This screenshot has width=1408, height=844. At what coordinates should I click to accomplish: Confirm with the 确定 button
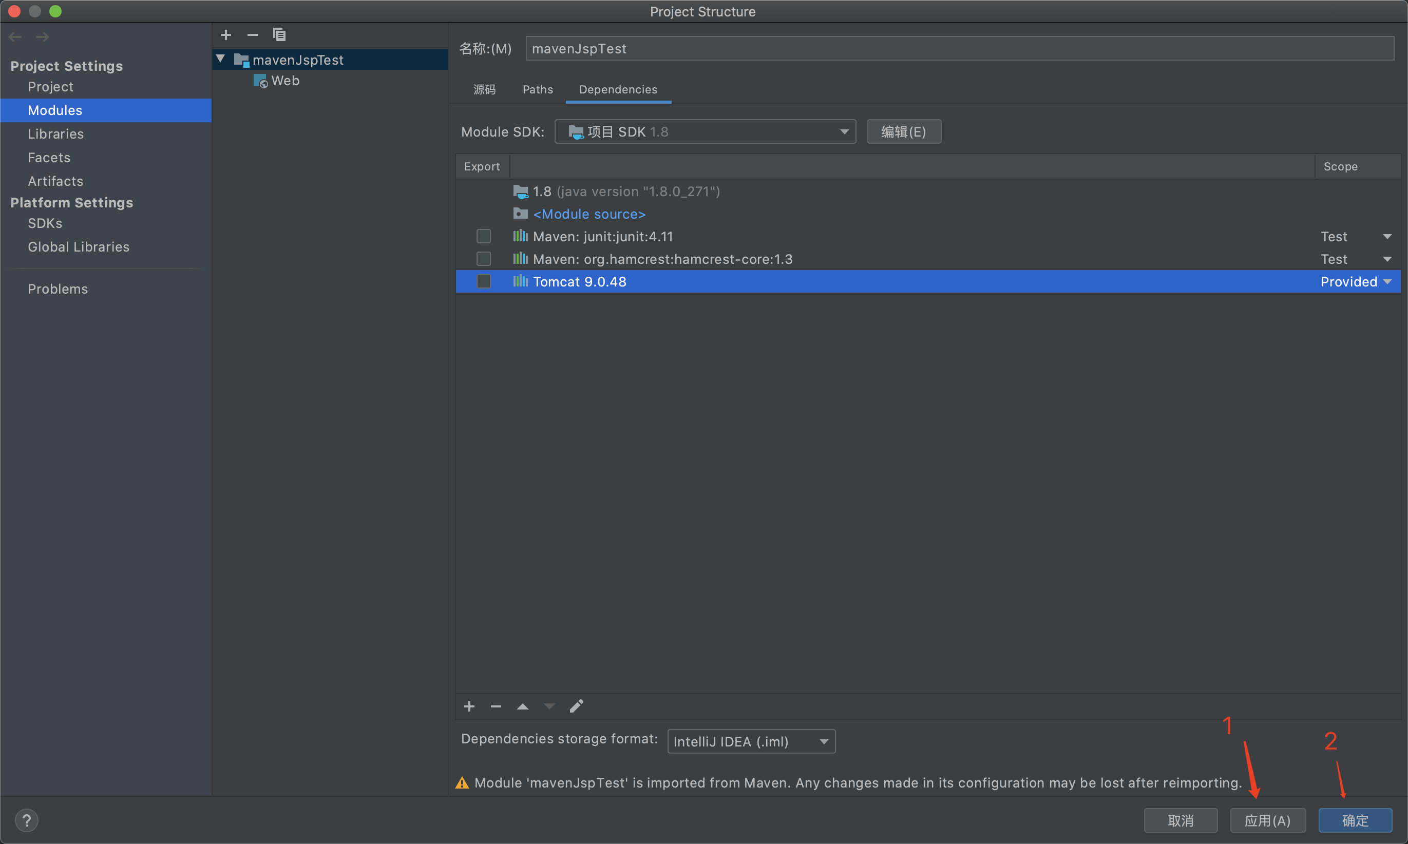[1355, 821]
